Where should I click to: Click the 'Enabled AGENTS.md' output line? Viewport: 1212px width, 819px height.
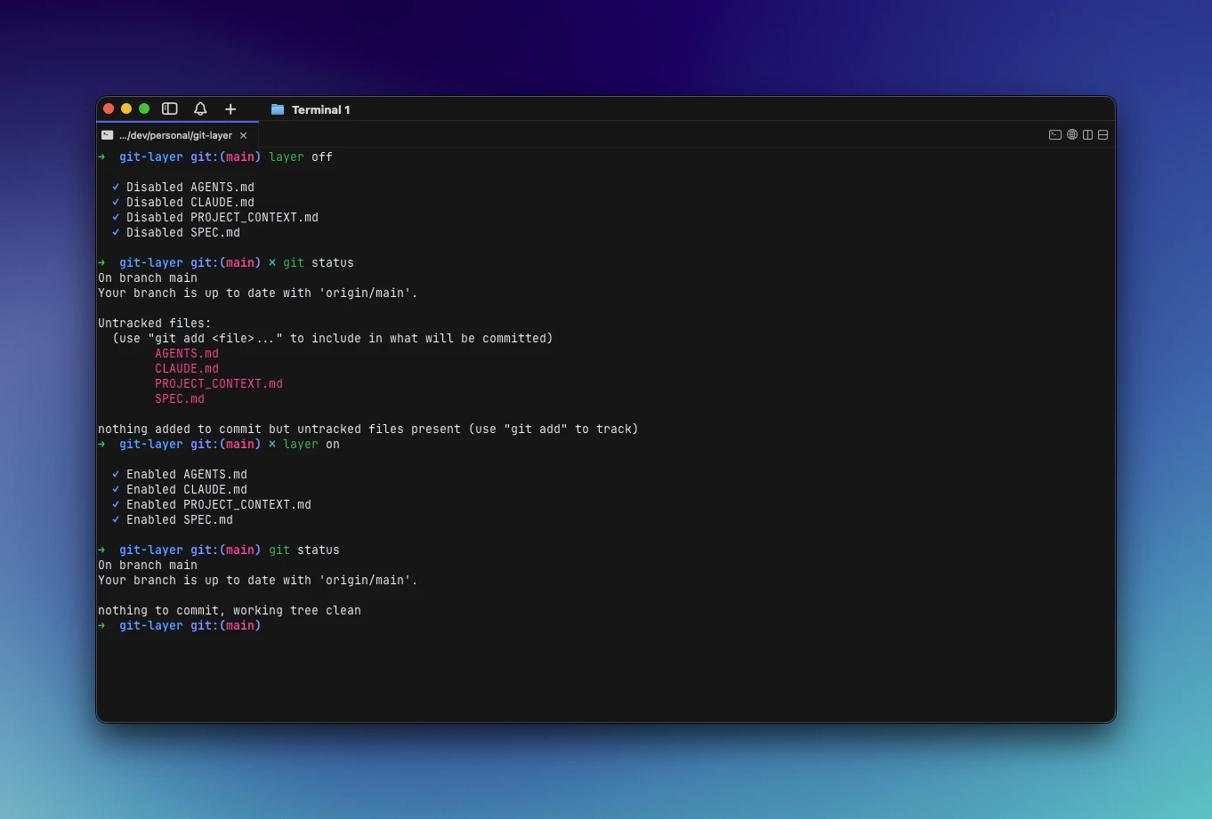180,474
